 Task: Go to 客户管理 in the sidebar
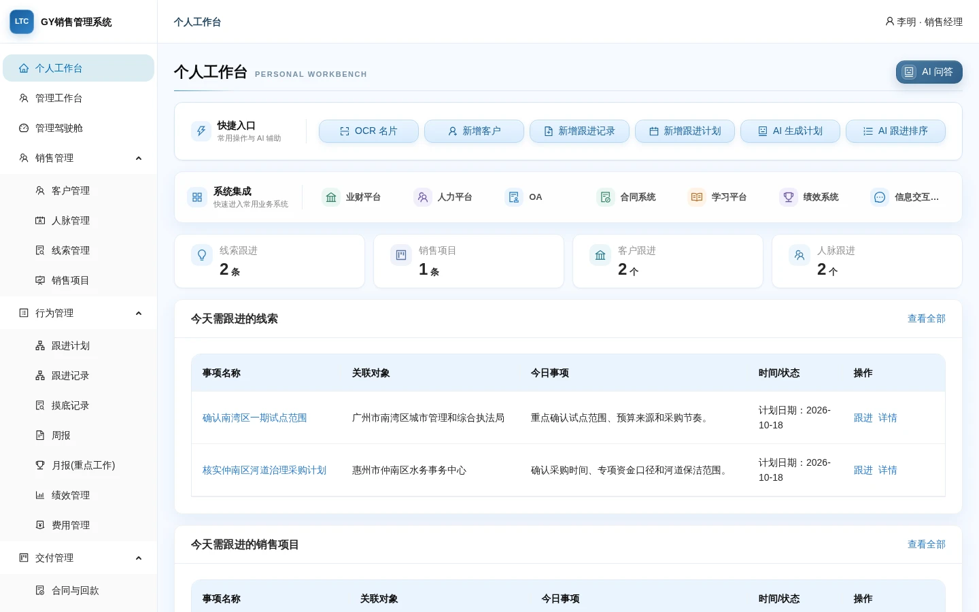click(x=79, y=190)
